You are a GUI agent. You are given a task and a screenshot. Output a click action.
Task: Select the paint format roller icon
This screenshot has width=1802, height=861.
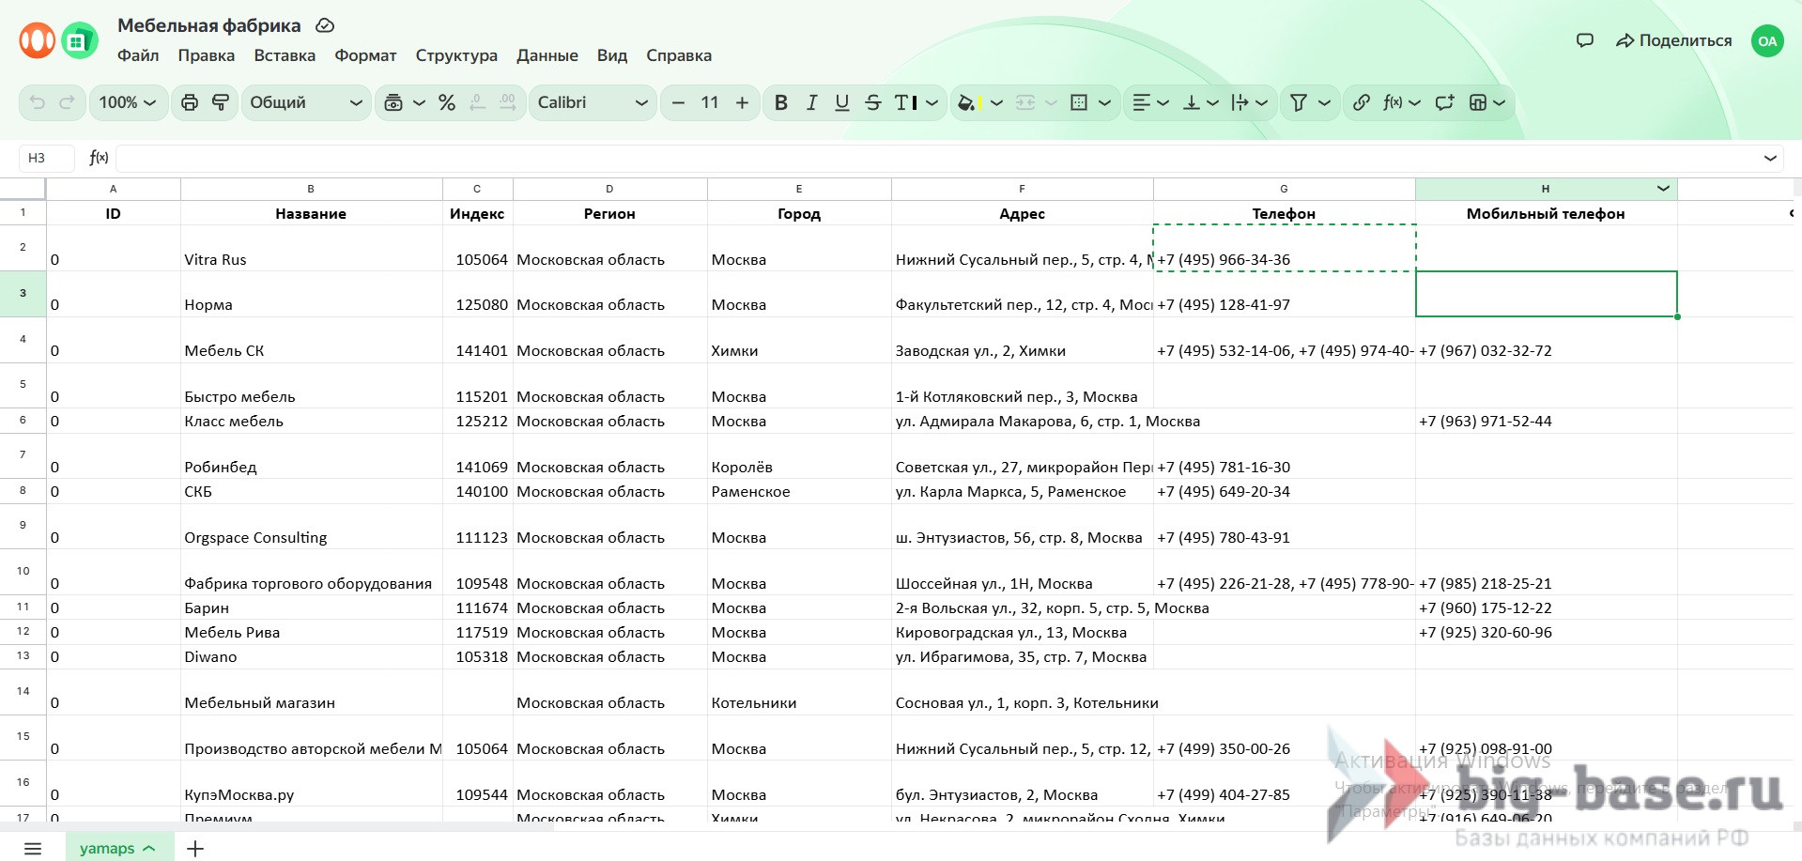click(x=221, y=102)
